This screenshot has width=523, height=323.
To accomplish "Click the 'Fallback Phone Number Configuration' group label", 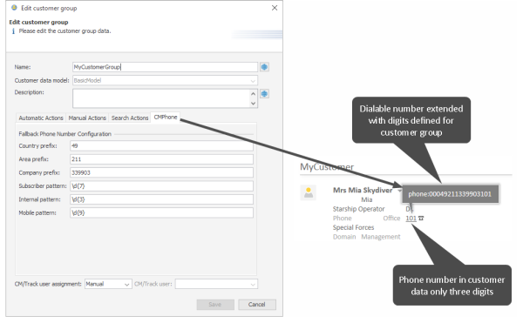I will pyautogui.click(x=65, y=134).
